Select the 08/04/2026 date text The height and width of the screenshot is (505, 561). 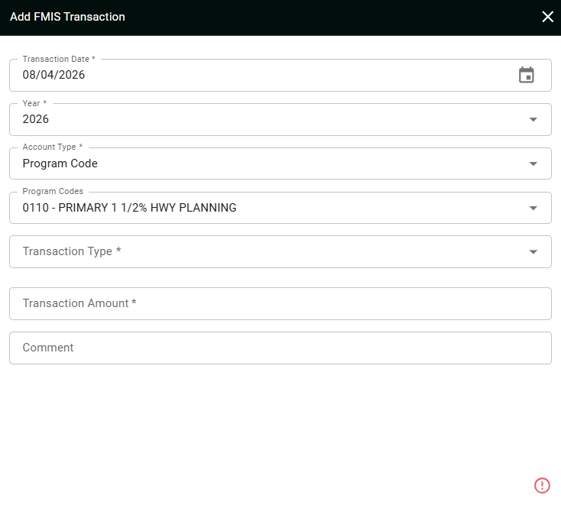[54, 75]
